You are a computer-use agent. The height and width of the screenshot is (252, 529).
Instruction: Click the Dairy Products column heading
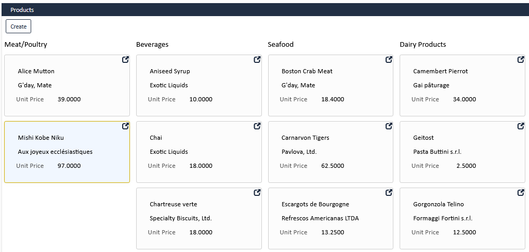click(x=423, y=45)
